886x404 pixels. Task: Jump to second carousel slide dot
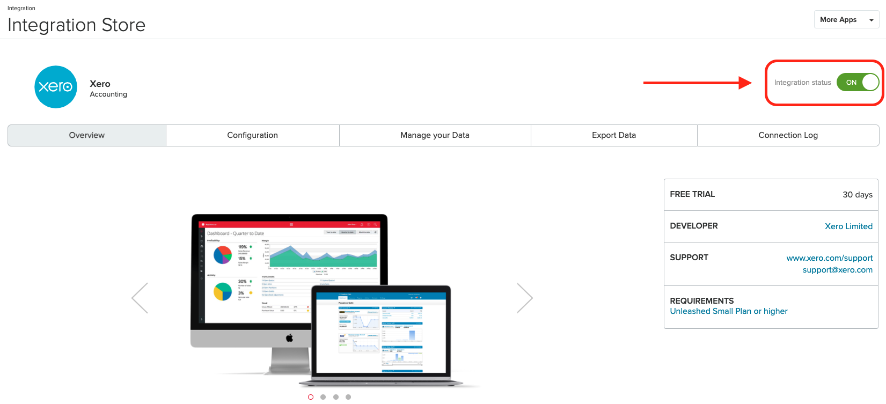323,397
